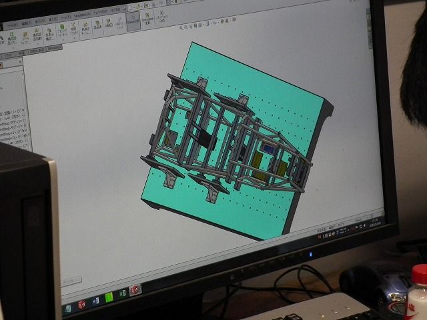Select the hoop<2> row in feature tree
Screen dimensions: 427x320
15,139
